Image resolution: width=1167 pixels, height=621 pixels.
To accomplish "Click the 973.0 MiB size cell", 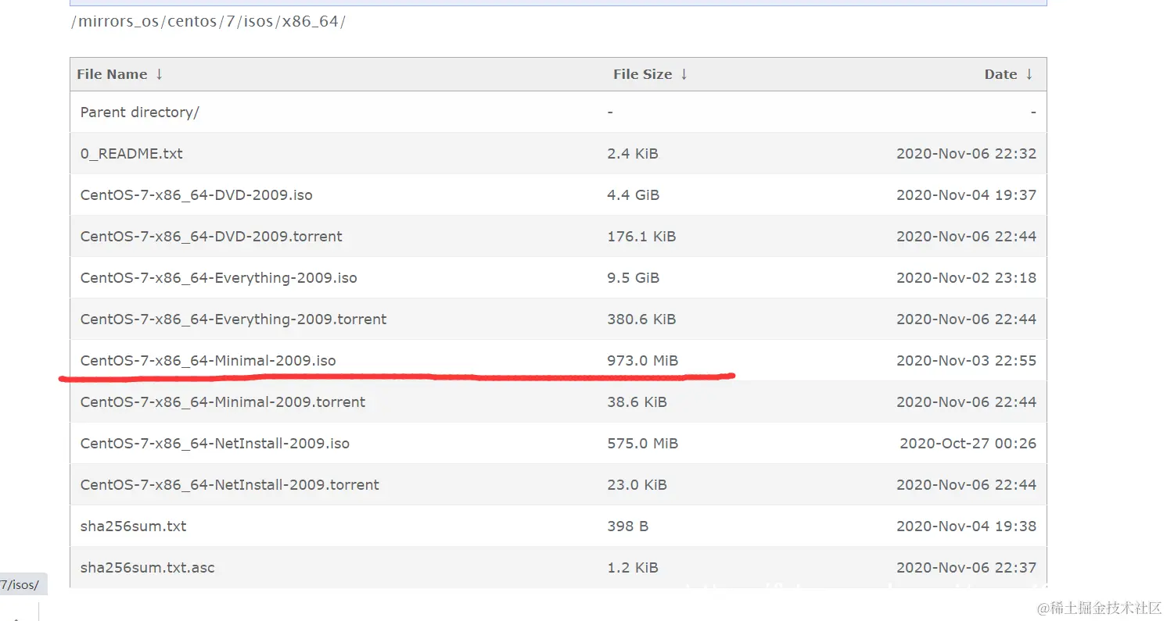I will 643,361.
